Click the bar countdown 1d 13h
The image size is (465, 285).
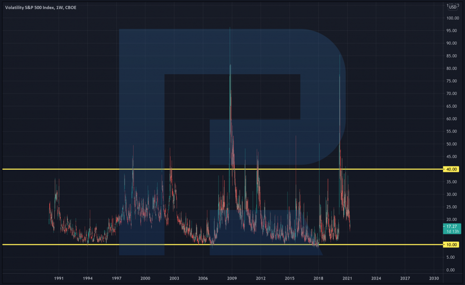tap(452, 231)
